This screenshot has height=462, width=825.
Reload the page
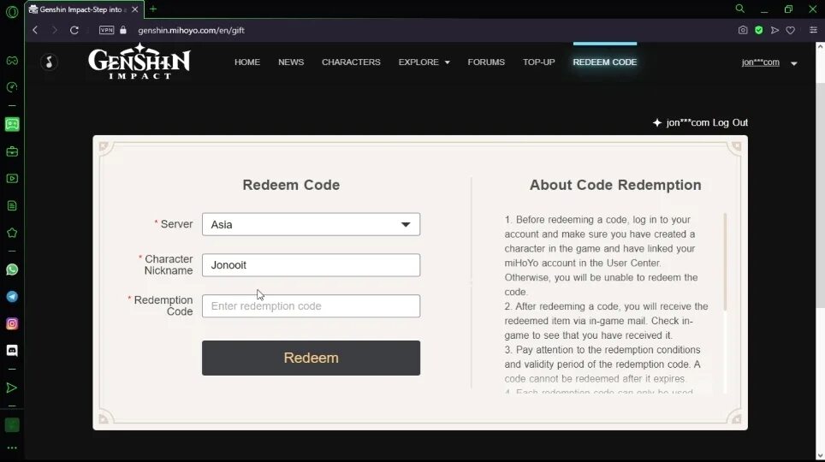click(x=74, y=30)
